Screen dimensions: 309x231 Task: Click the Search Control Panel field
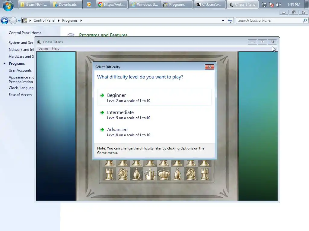(x=272, y=20)
